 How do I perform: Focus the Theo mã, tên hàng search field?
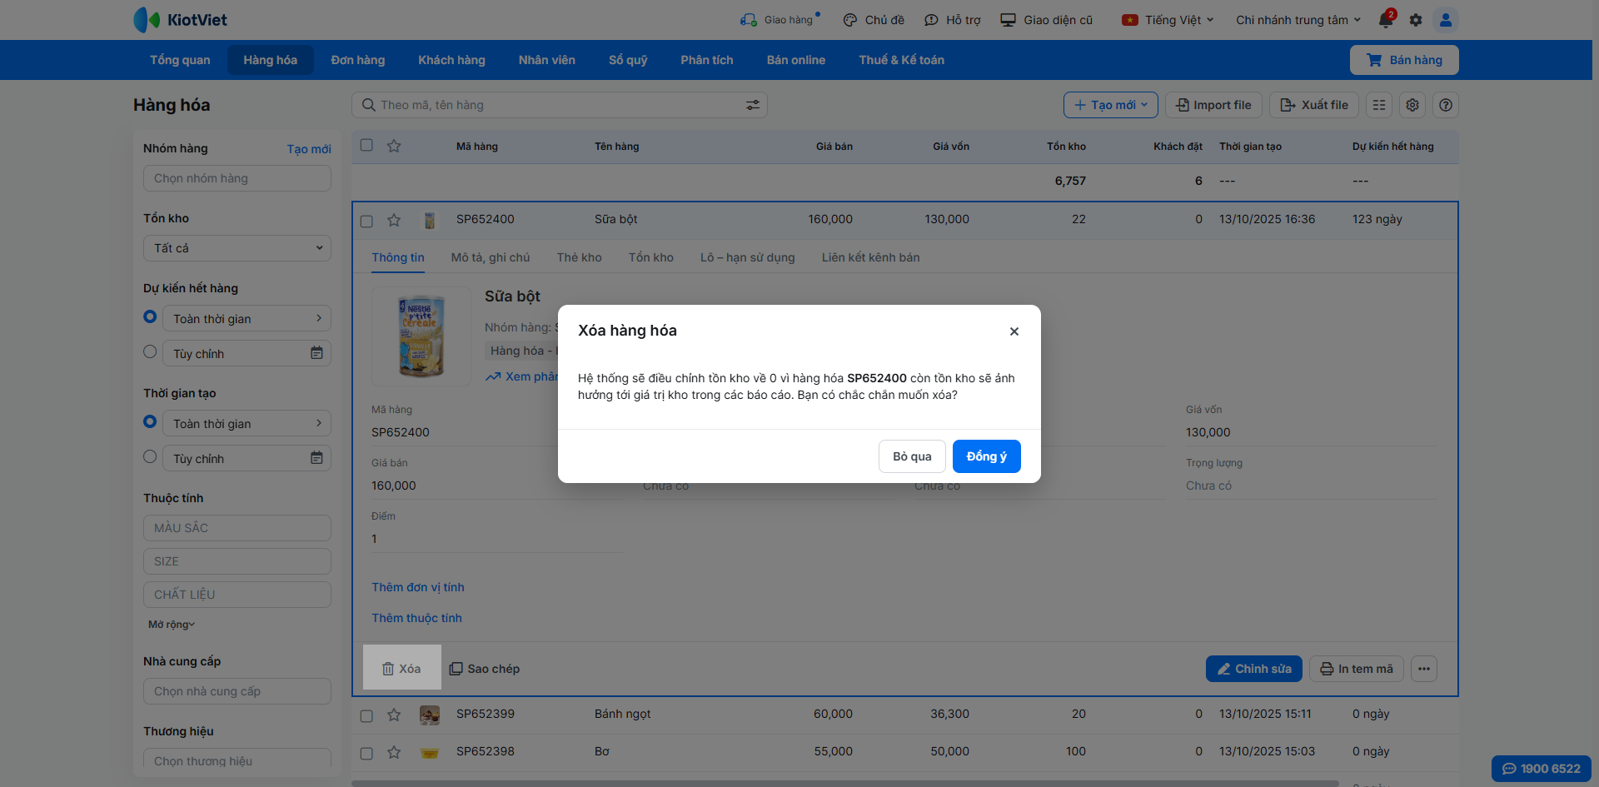558,105
